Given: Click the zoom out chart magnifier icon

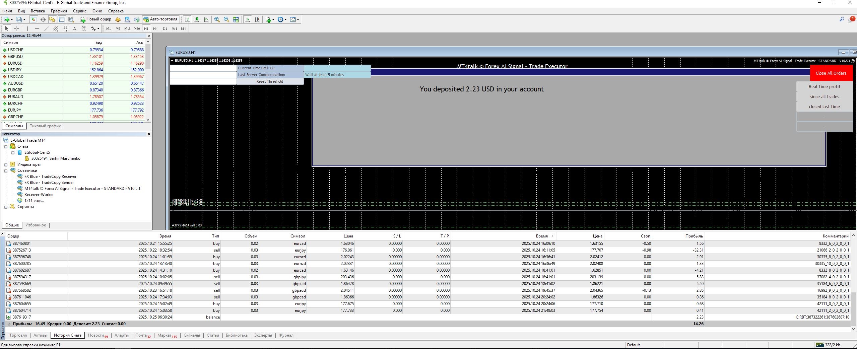Looking at the screenshot, I should pos(226,19).
